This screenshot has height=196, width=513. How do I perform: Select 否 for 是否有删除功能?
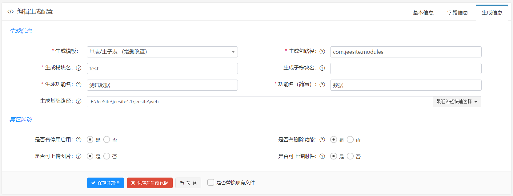click(x=350, y=140)
